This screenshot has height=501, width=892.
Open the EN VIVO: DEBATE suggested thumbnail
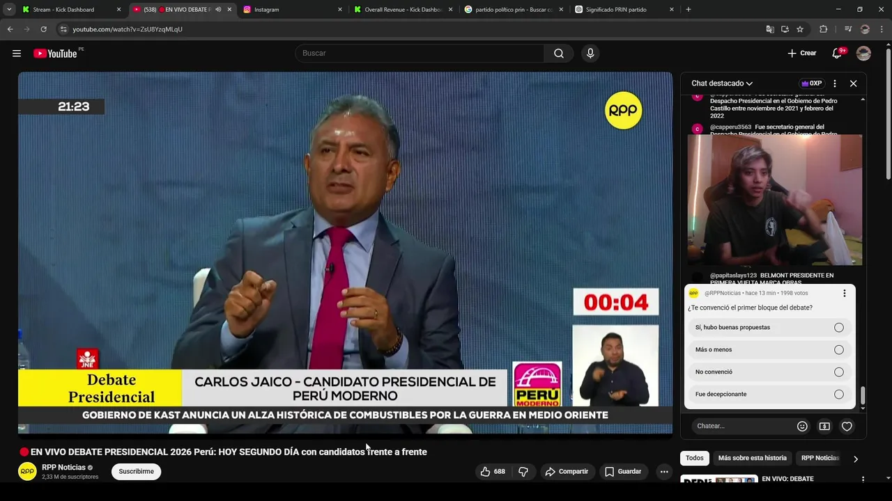pos(719,479)
